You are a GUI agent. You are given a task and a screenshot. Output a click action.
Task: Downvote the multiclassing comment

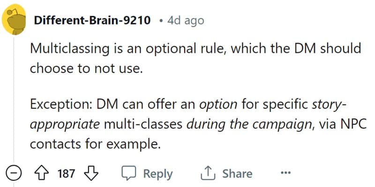click(x=91, y=174)
